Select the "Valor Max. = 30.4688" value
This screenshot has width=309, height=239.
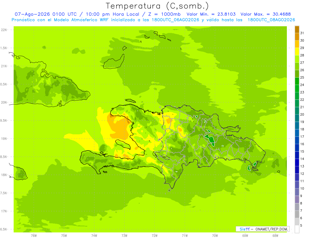[x=265, y=14]
